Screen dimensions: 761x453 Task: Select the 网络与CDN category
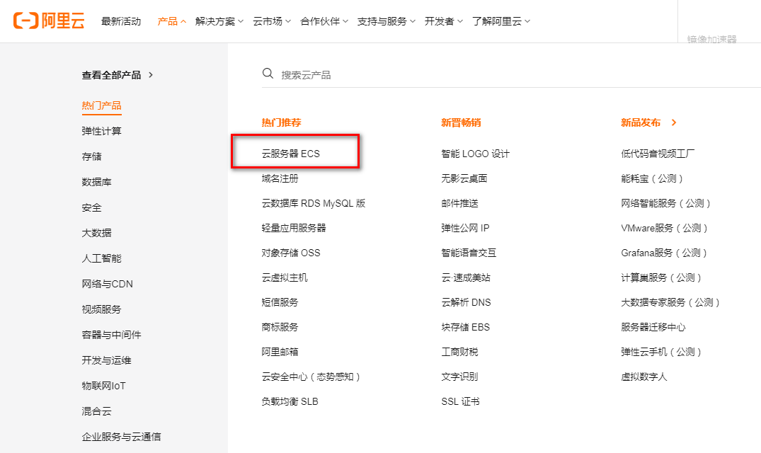click(108, 284)
